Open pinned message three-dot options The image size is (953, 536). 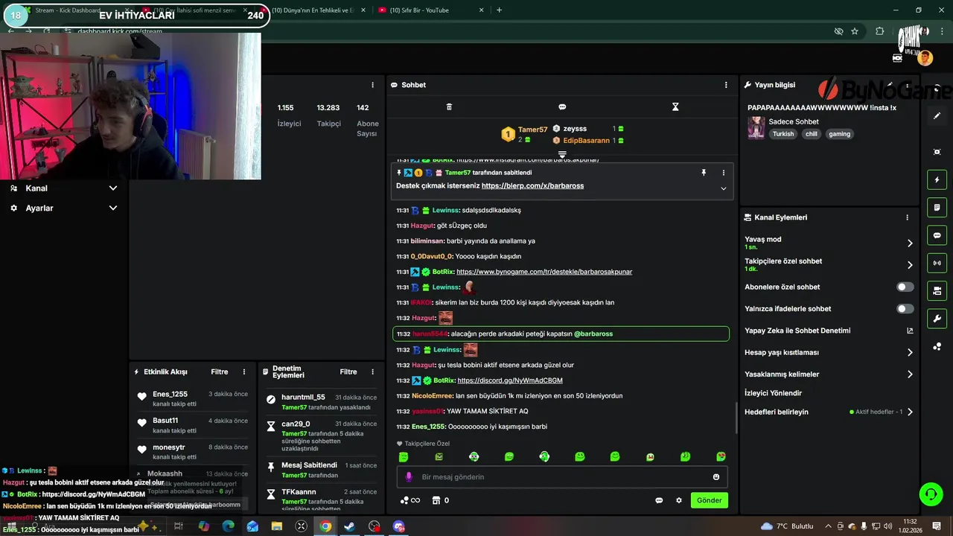pos(723,173)
